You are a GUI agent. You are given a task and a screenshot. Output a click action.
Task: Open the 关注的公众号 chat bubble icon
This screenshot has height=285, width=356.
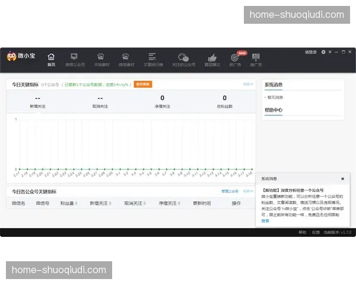tap(183, 58)
